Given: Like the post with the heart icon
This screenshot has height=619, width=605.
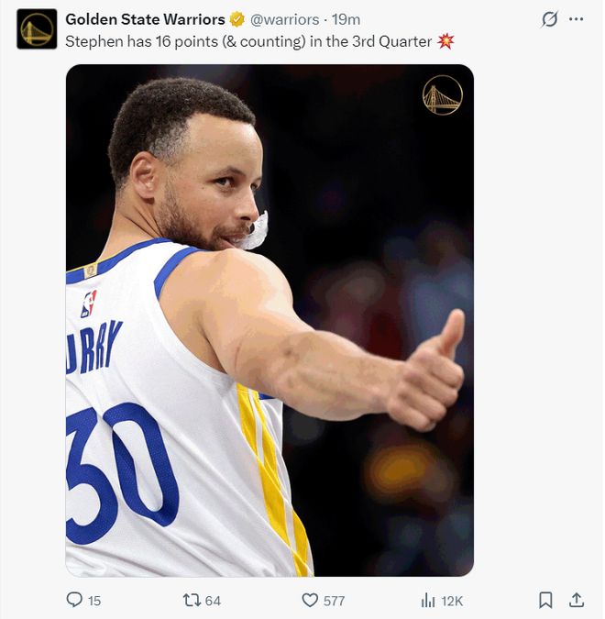Looking at the screenshot, I should coord(310,600).
